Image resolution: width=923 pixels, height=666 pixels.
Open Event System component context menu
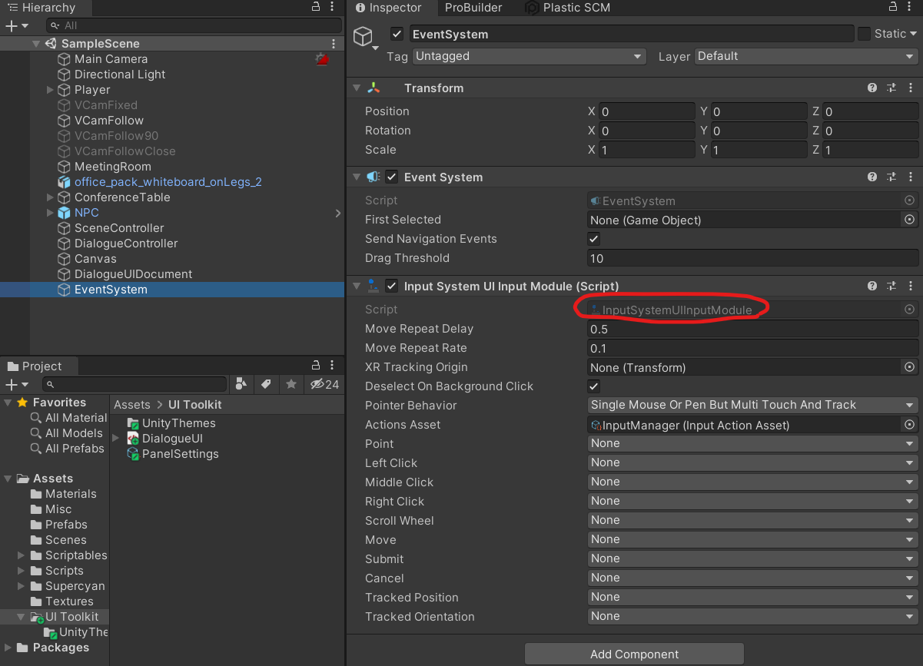(911, 177)
